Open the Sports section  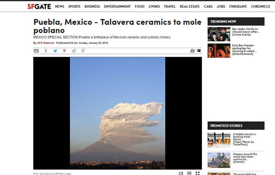coord(74,7)
